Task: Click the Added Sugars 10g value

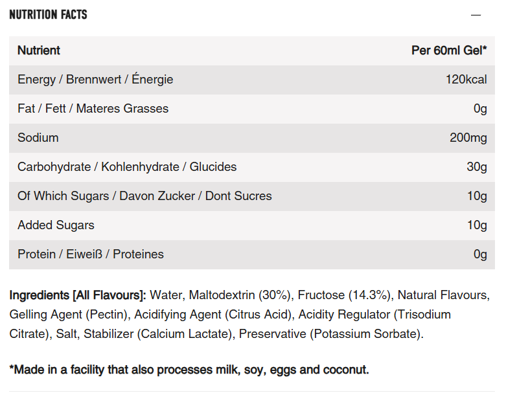Action: (x=477, y=225)
